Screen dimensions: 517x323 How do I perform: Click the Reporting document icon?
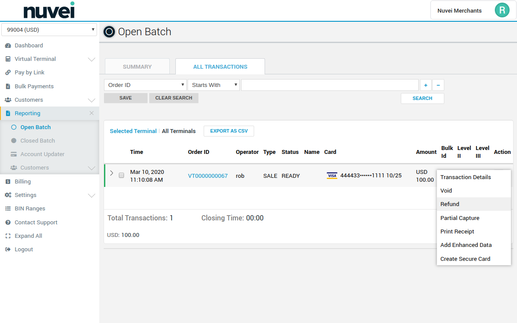click(8, 113)
